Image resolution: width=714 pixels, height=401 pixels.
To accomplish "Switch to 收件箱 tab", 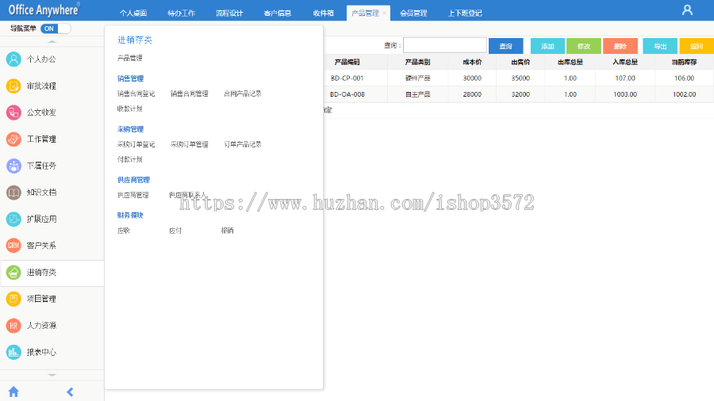I will click(324, 13).
